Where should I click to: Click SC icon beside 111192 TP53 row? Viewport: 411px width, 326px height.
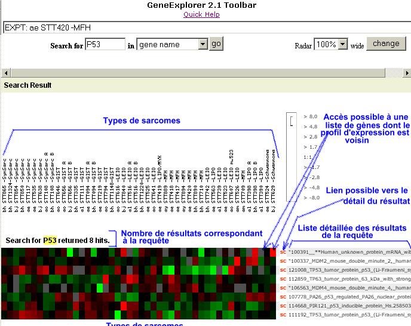pyautogui.click(x=283, y=315)
